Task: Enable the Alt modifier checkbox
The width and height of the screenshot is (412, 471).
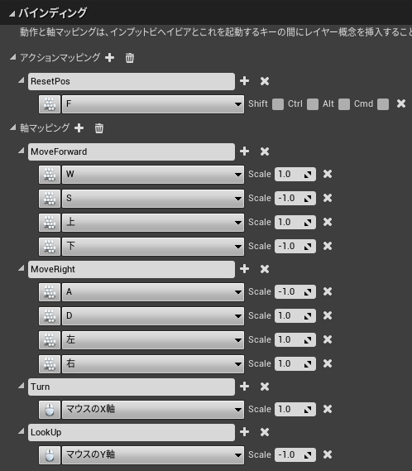Action: pyautogui.click(x=344, y=104)
